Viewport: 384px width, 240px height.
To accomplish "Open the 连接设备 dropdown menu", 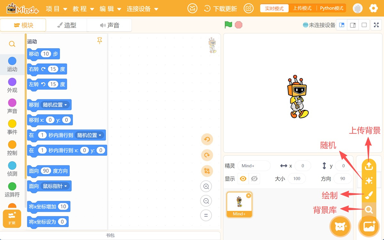I will (142, 9).
